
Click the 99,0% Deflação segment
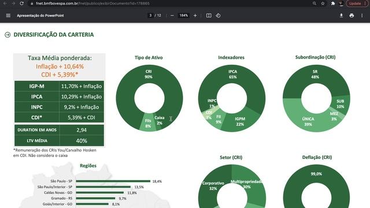pyautogui.click(x=316, y=174)
